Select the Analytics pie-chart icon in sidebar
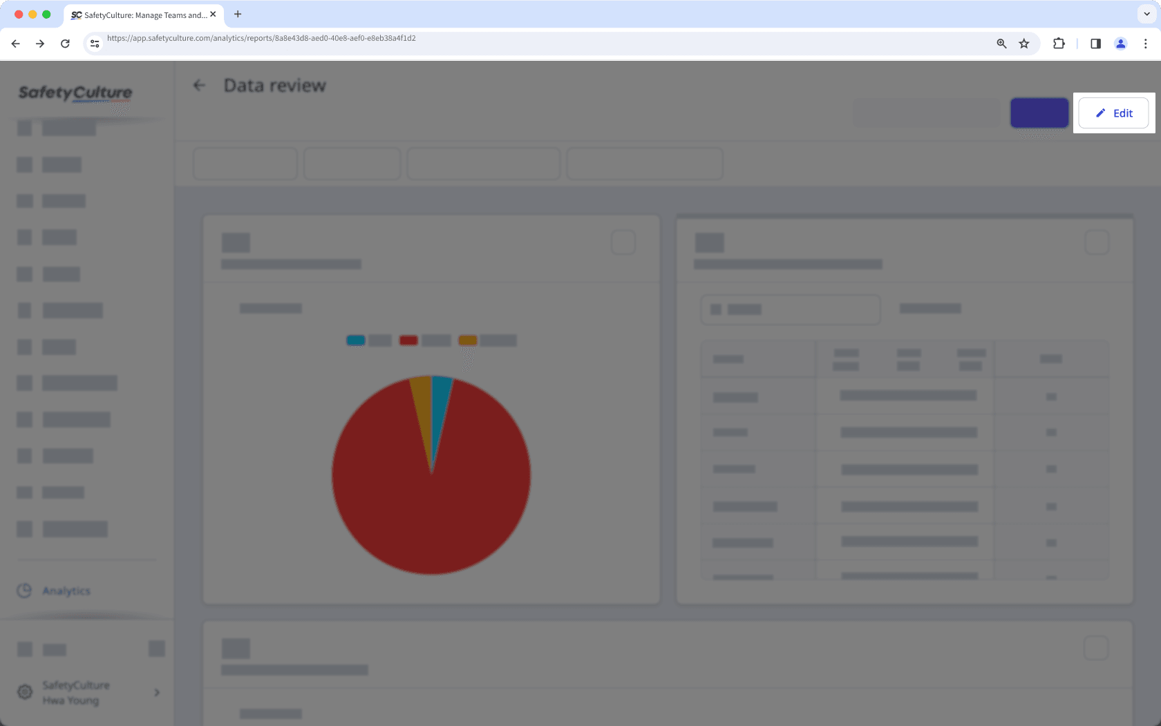This screenshot has height=726, width=1161. pos(23,591)
